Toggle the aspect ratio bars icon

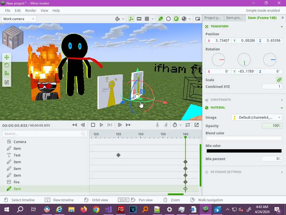pos(139,19)
